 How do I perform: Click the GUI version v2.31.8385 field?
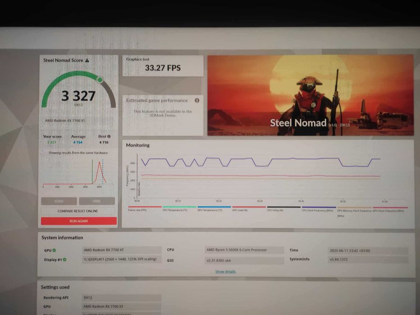pyautogui.click(x=244, y=261)
